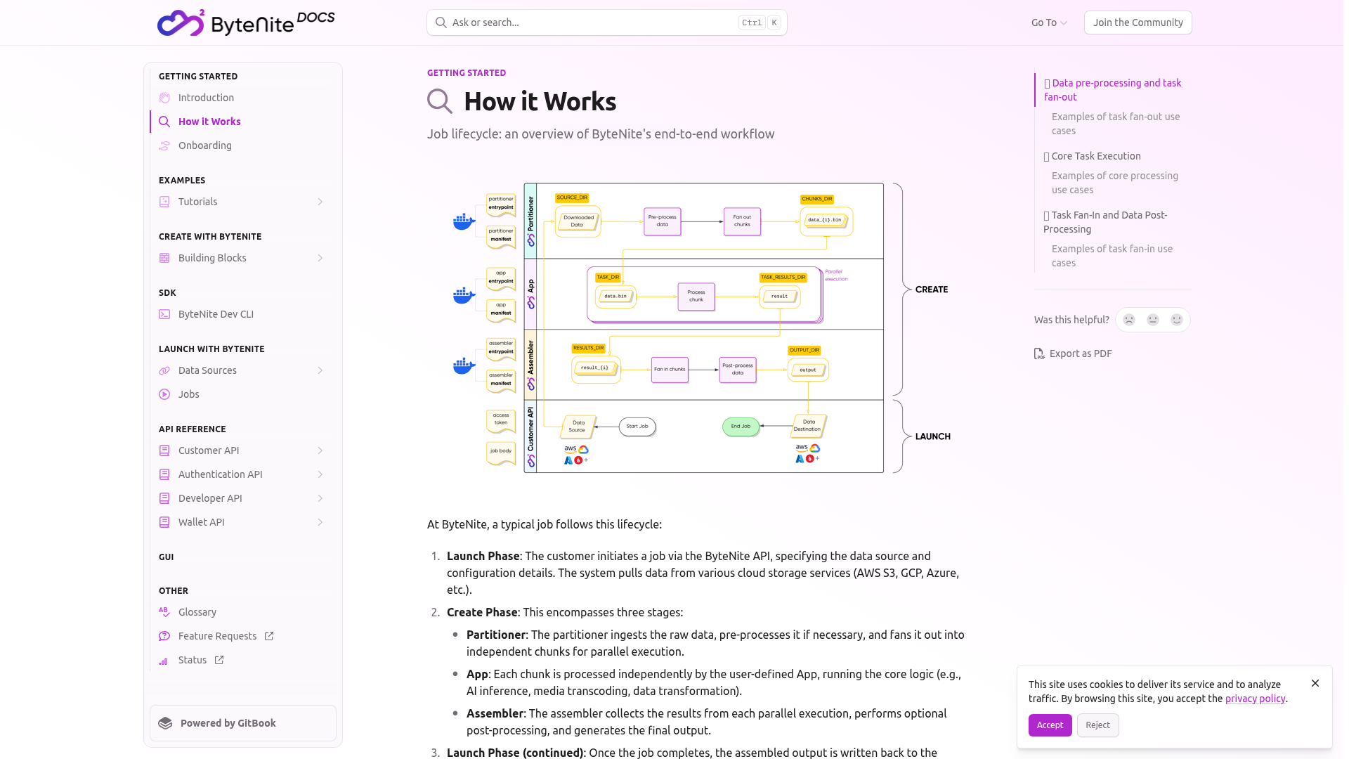Click Powered by GitBook link
The width and height of the screenshot is (1349, 759).
point(243,723)
